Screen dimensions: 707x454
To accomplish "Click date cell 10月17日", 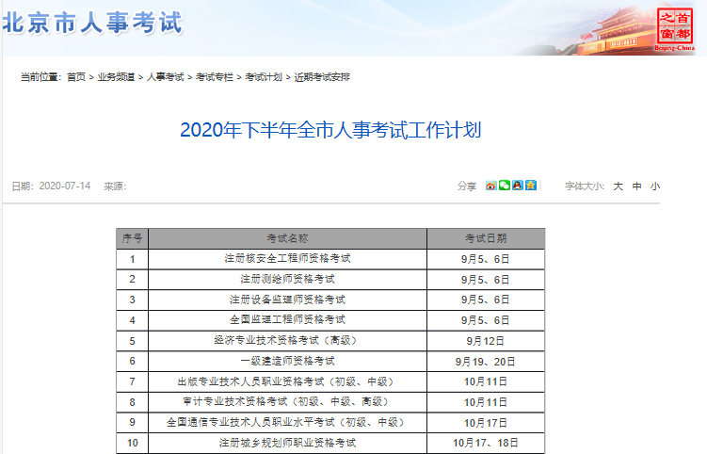I will coord(486,422).
